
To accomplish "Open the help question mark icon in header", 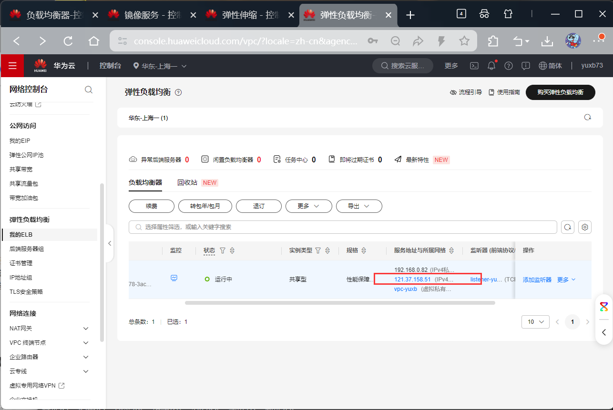I will pos(509,66).
